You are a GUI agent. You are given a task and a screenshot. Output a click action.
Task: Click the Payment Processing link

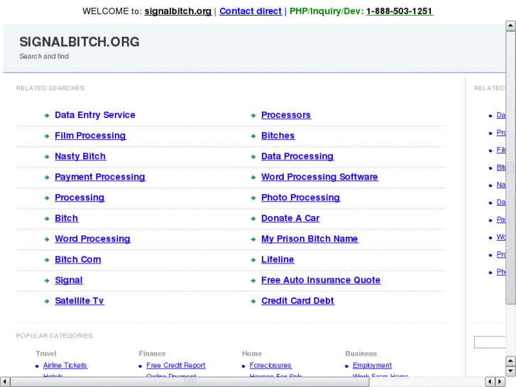99,177
